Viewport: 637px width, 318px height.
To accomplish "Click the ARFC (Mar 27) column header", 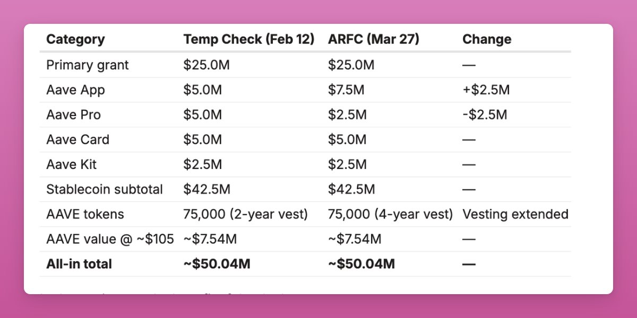I will coord(374,39).
